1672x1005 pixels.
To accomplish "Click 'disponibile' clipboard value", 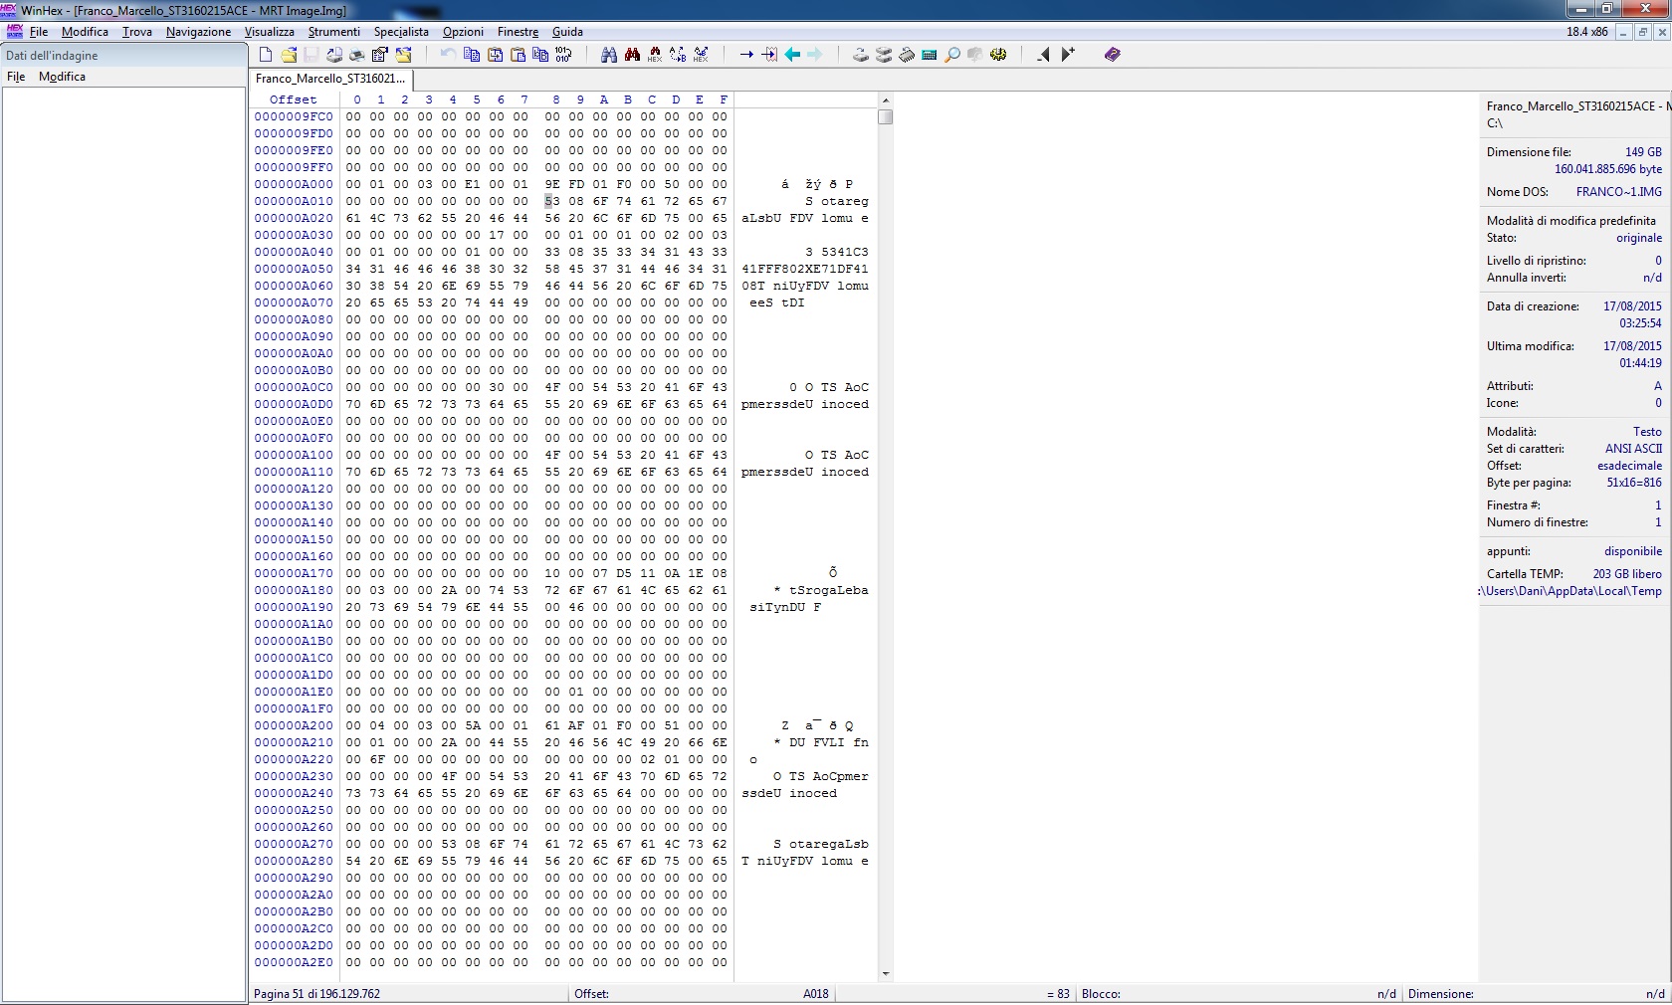I will coord(1633,551).
